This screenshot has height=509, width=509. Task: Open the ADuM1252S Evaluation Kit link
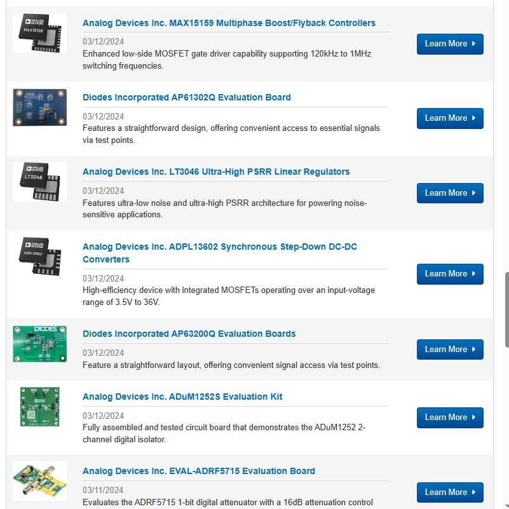coord(182,397)
